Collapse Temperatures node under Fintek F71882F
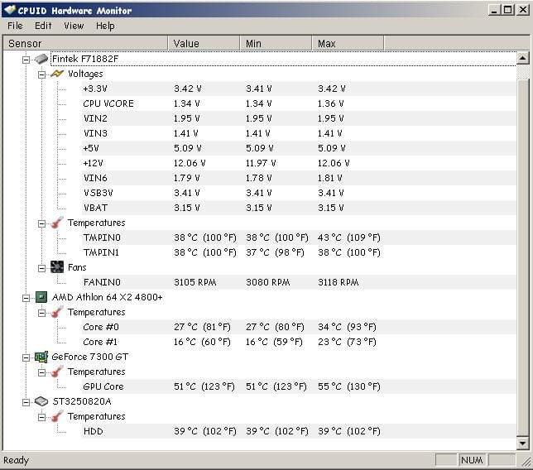 coord(41,223)
